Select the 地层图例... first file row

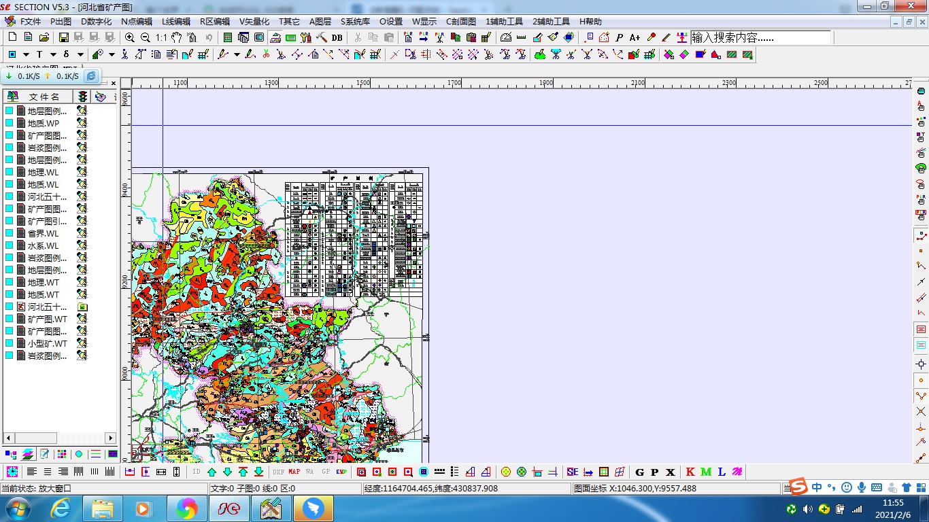click(x=47, y=111)
